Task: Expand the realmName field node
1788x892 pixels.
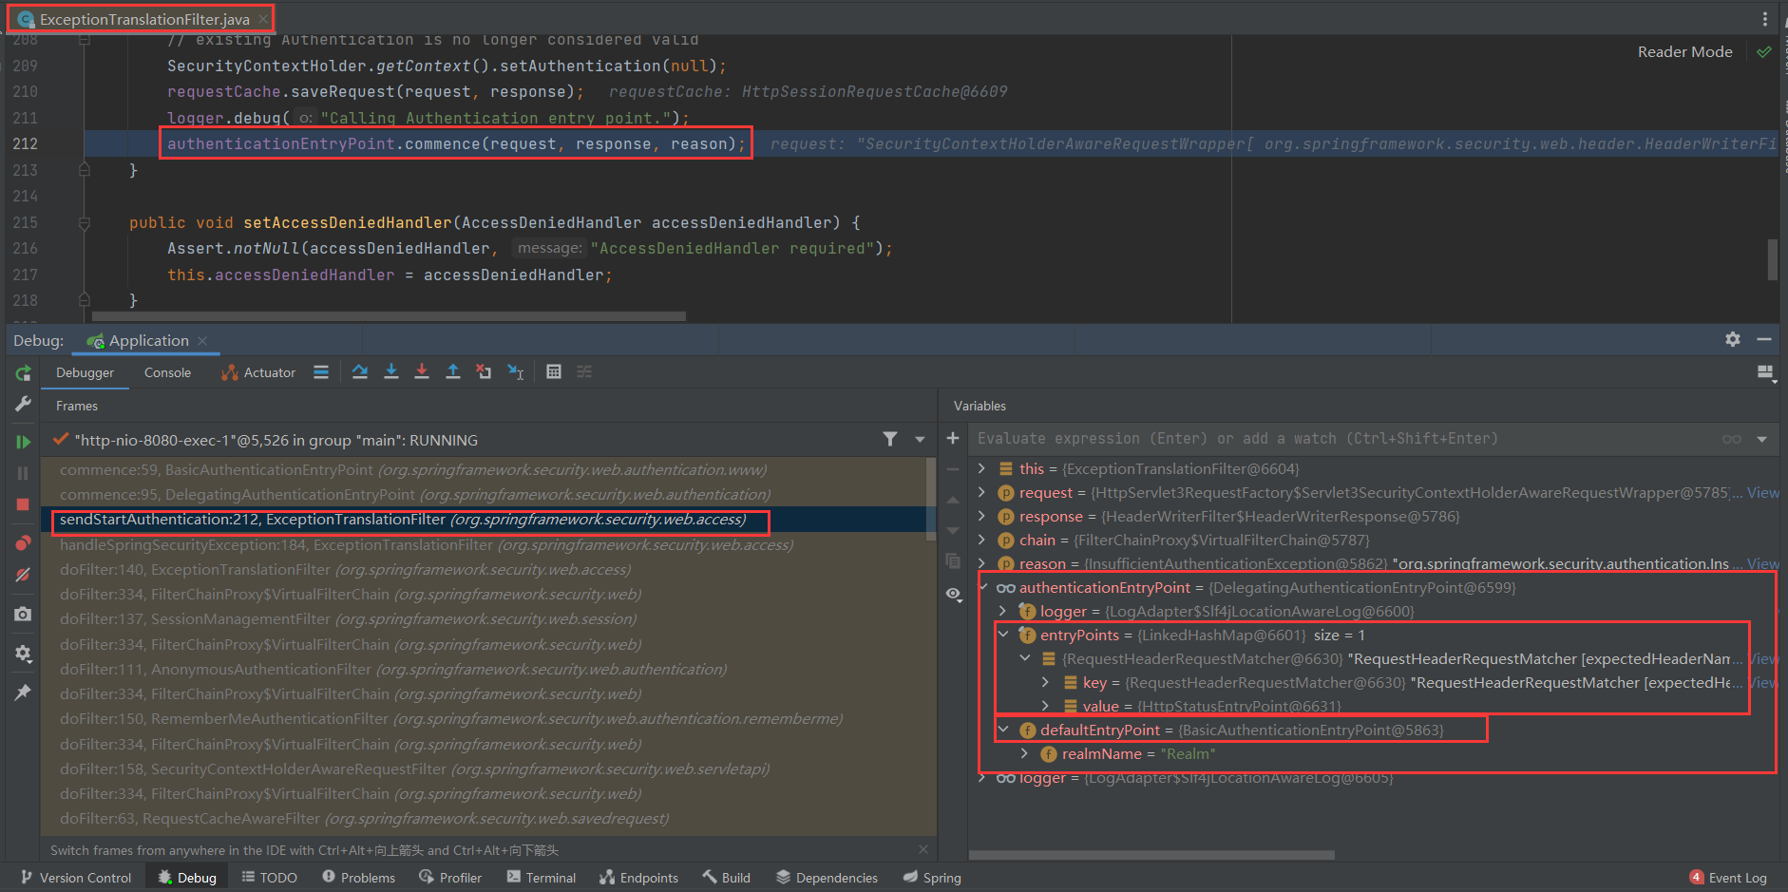Action: point(1024,753)
